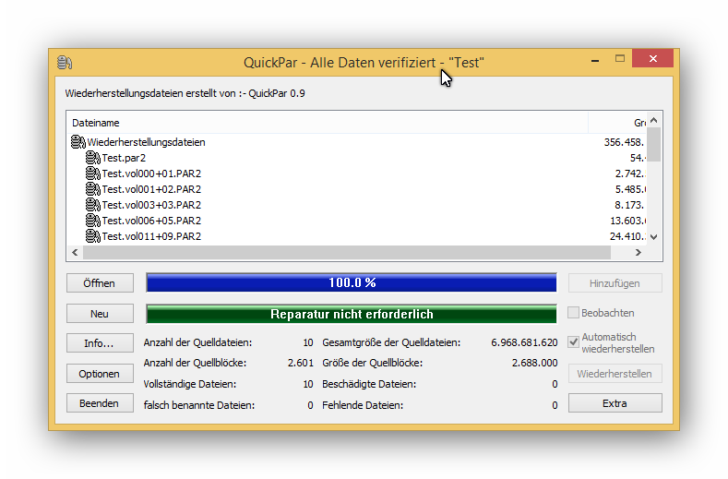Click the icon beside Test.vol011+09.PAR2
Viewport: 728px width, 479px height.
click(x=93, y=236)
